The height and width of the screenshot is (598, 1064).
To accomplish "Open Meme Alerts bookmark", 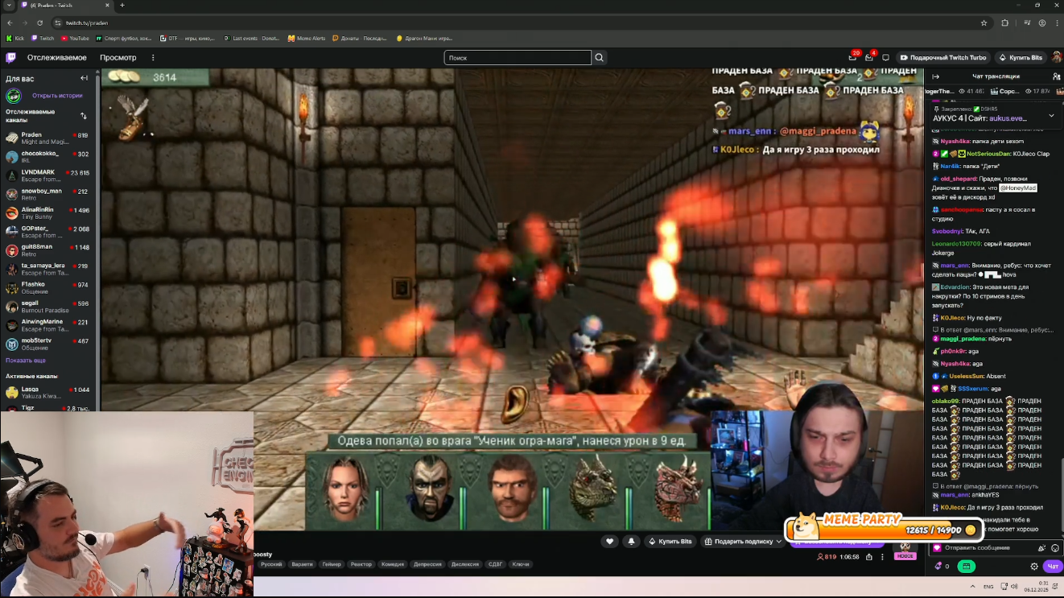I will pos(307,39).
